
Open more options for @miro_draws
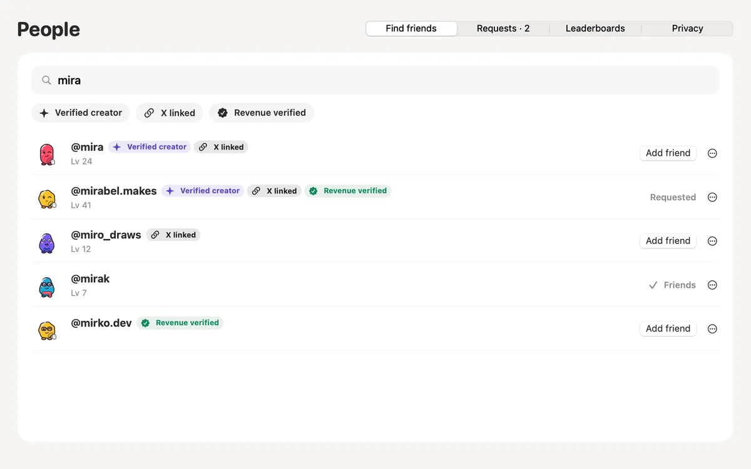click(x=712, y=241)
